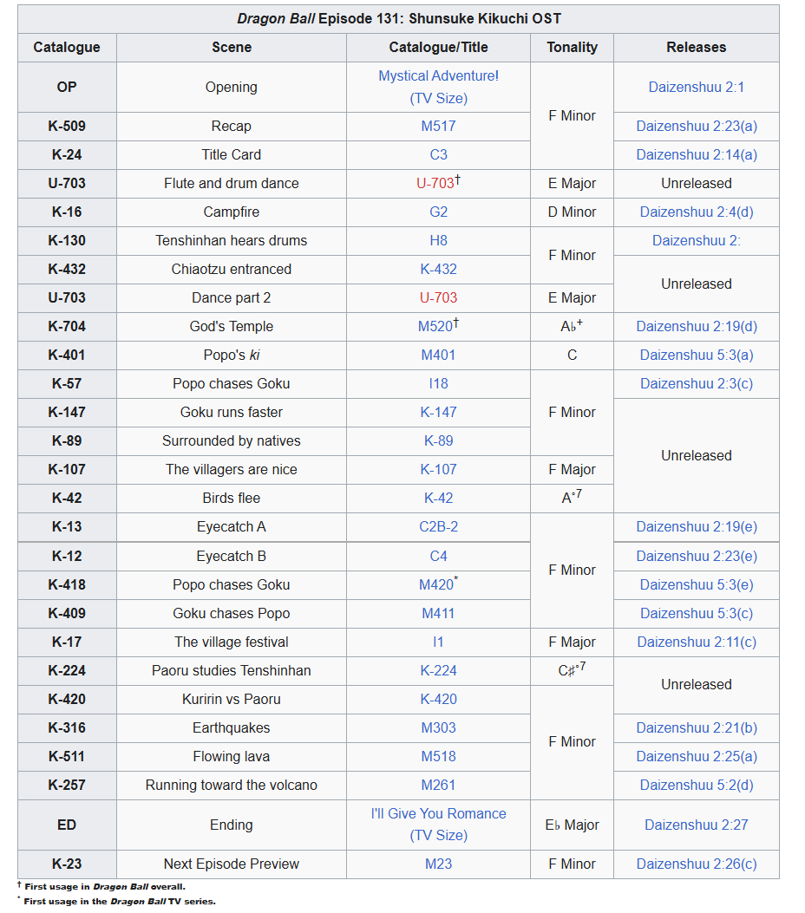The image size is (805, 913).
Task: Click the Daizenshuu 5:3(c) release link
Action: coord(696,612)
